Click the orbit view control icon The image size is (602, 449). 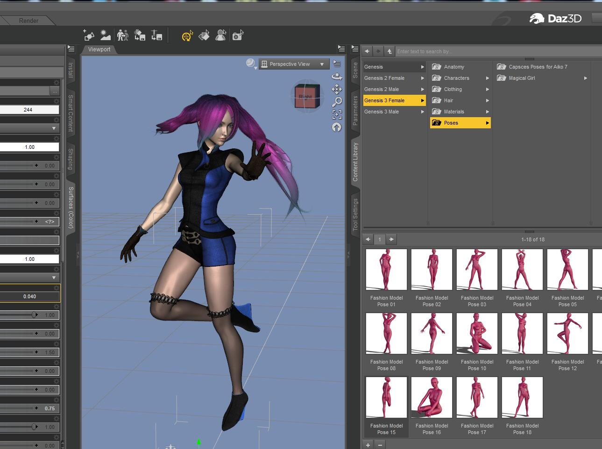336,77
